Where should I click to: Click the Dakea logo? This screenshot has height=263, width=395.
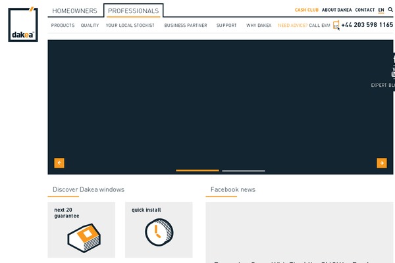coord(23,24)
